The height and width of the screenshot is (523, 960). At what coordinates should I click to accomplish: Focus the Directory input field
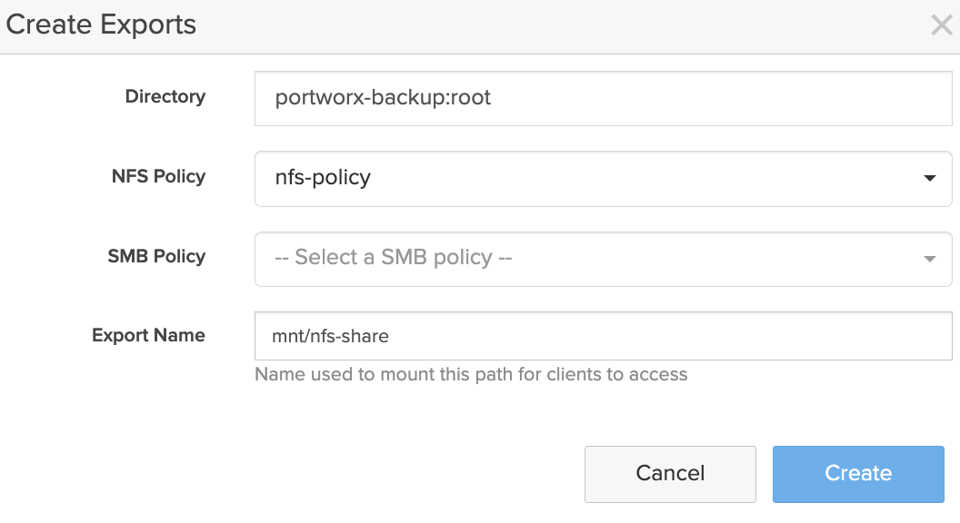[604, 98]
